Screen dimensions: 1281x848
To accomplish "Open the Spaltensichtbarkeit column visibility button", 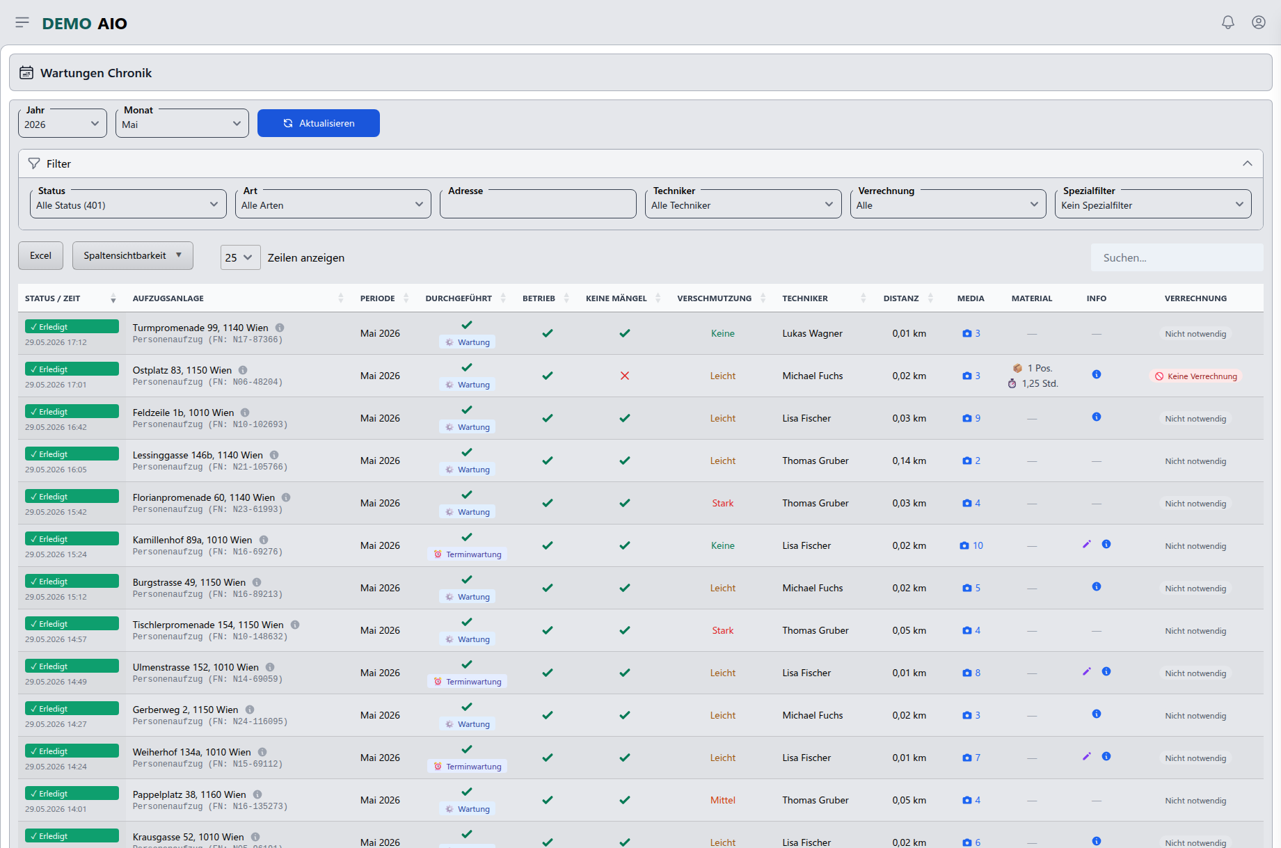I will pos(133,255).
